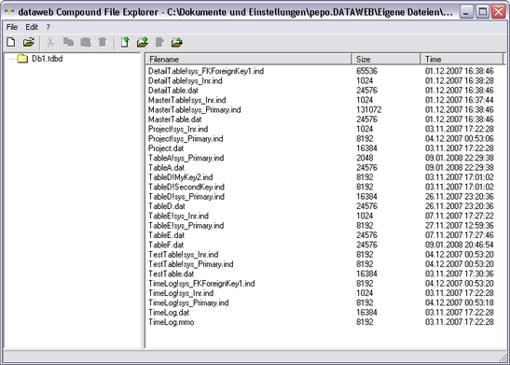Select file TableF.dat
This screenshot has width=510, height=365.
click(166, 245)
